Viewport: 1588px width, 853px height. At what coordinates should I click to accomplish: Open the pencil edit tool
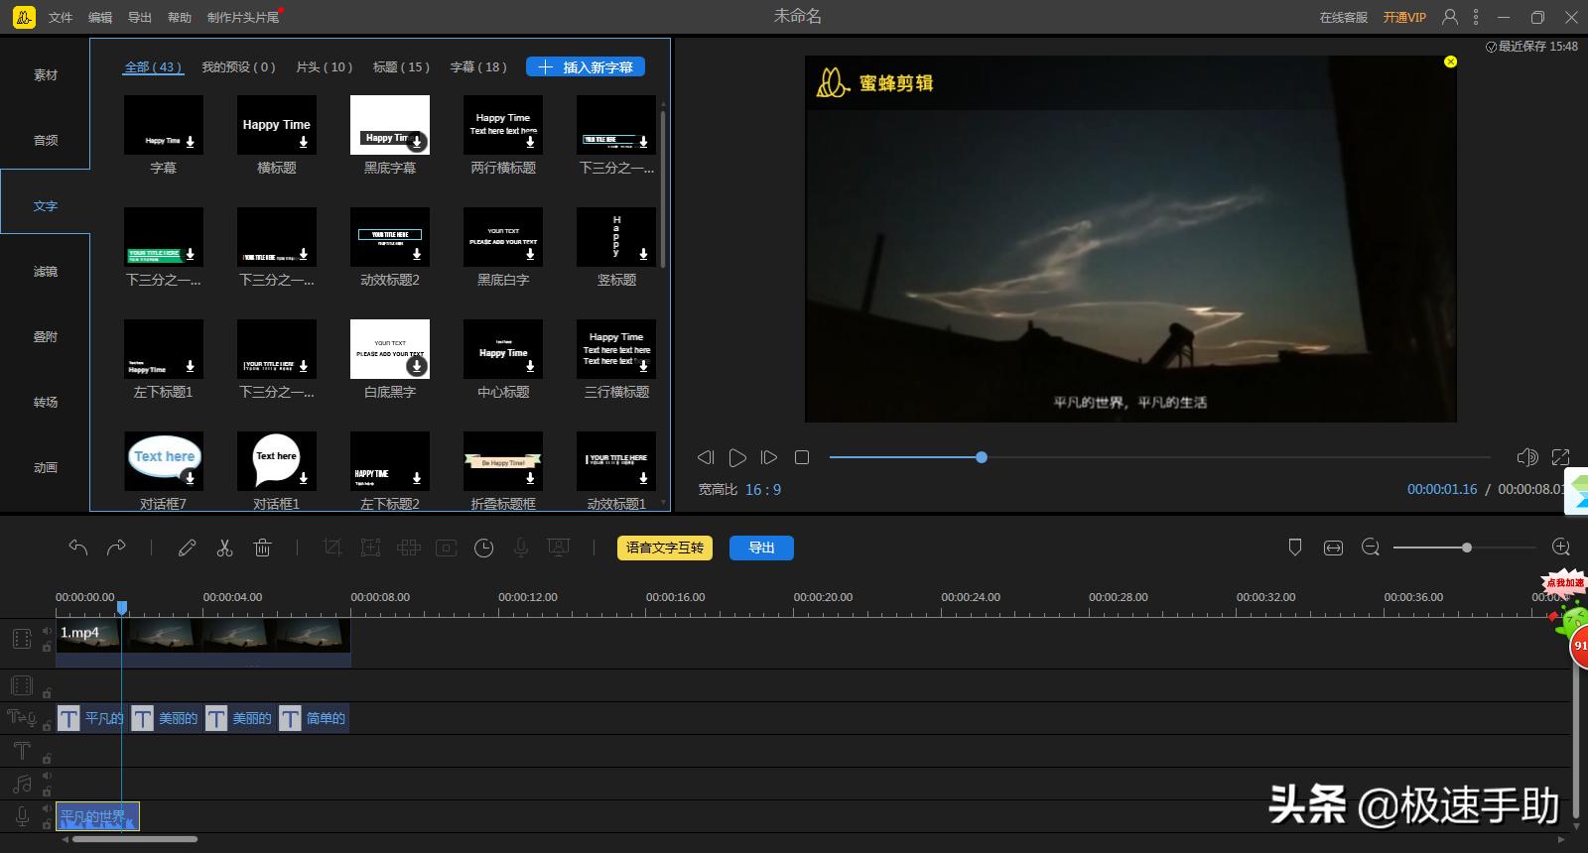click(187, 548)
